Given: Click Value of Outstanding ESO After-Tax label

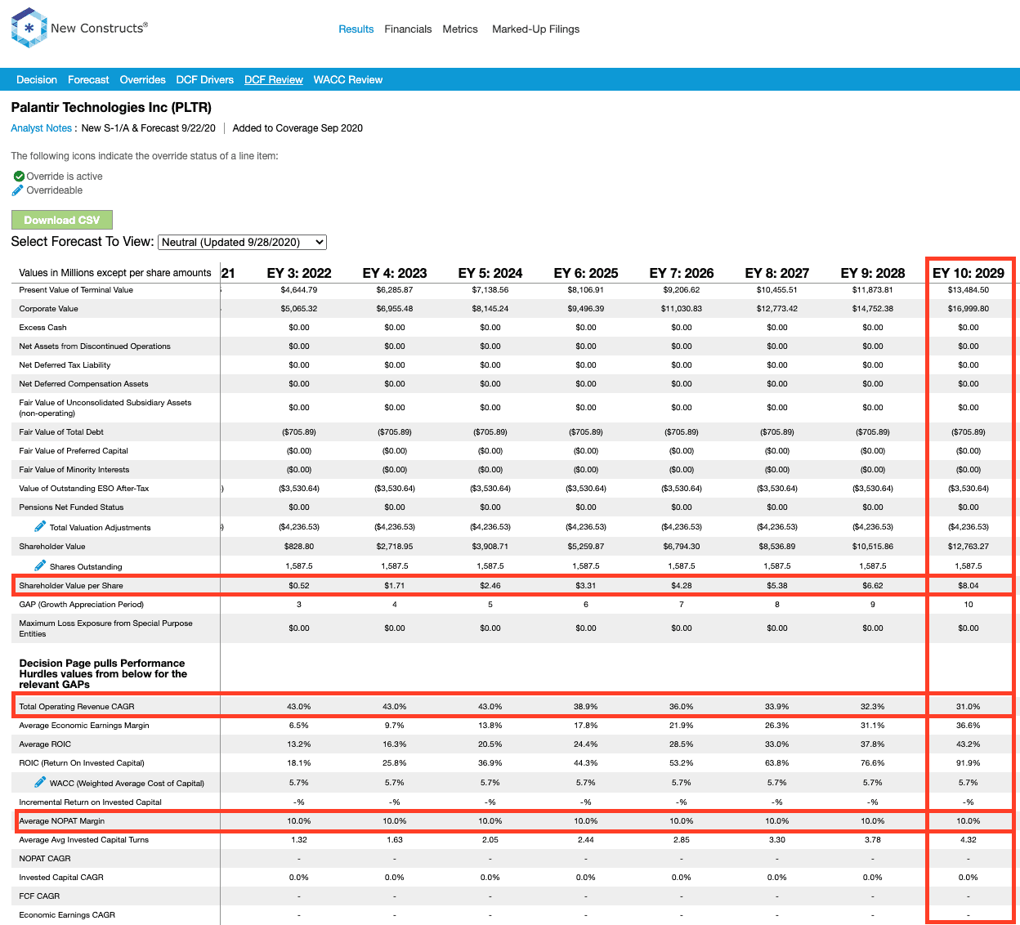Looking at the screenshot, I should point(84,489).
